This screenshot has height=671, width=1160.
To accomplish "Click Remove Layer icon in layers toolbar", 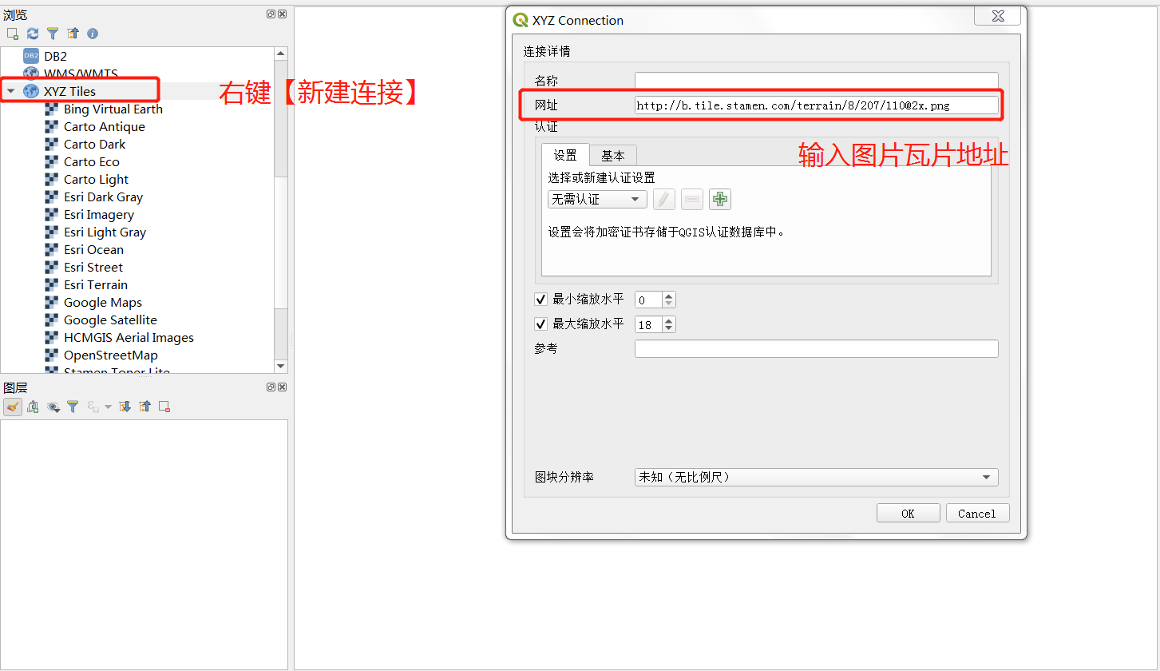I will point(164,407).
